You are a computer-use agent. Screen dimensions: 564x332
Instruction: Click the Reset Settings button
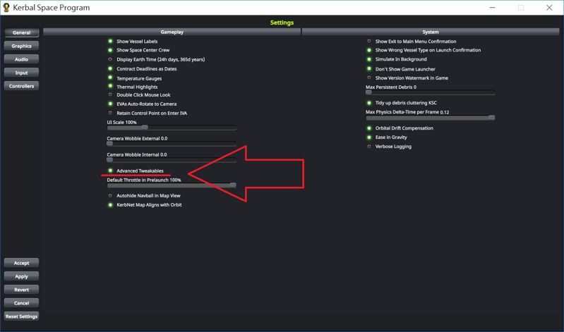[22, 316]
